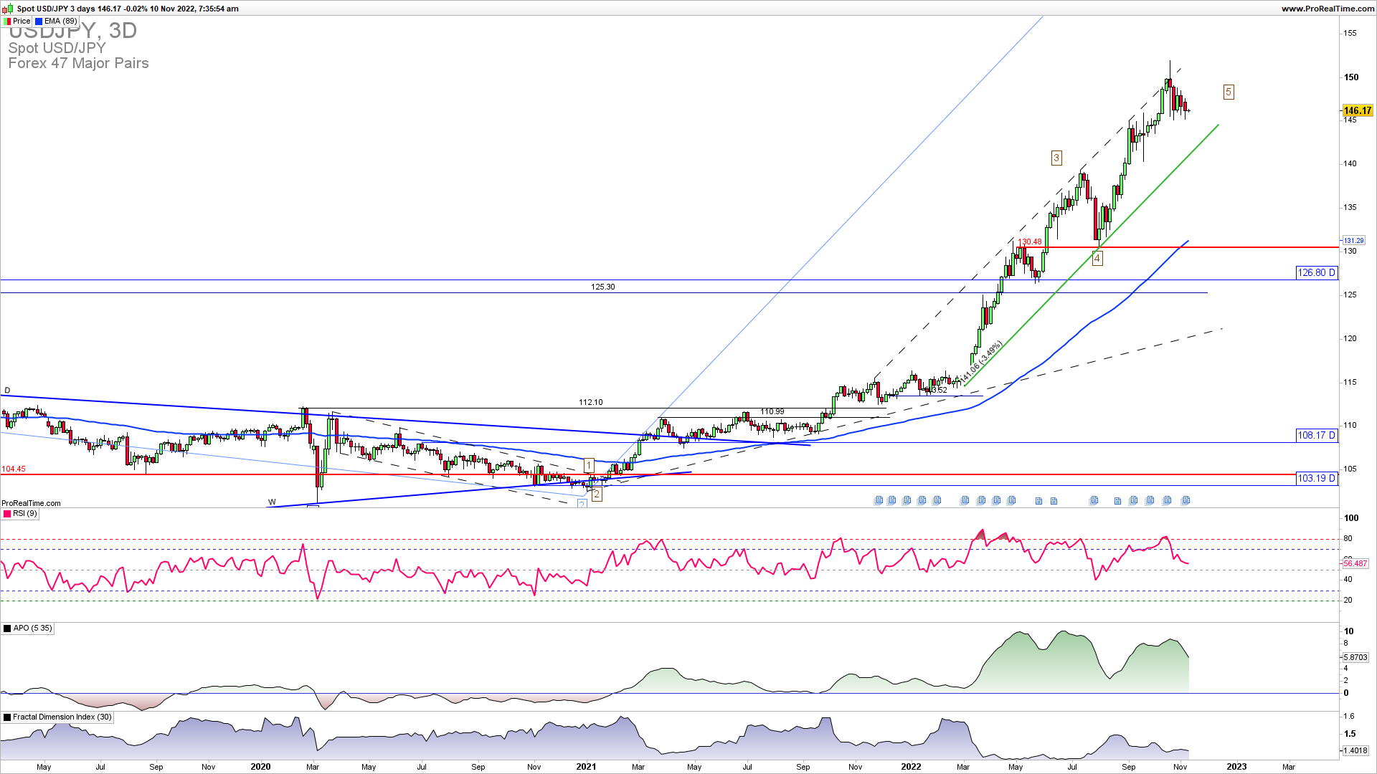Select the wave label 5 box
Viewport: 1377px width, 774px height.
(x=1229, y=92)
